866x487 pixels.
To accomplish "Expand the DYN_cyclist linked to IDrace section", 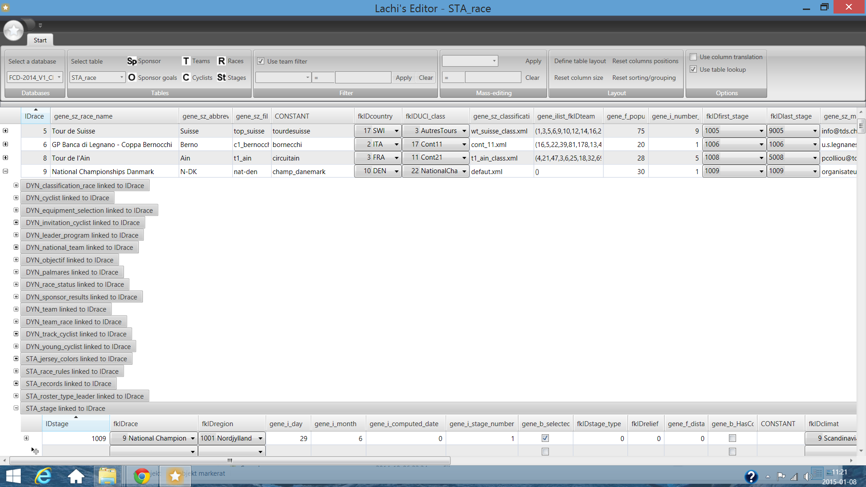I will tap(16, 198).
